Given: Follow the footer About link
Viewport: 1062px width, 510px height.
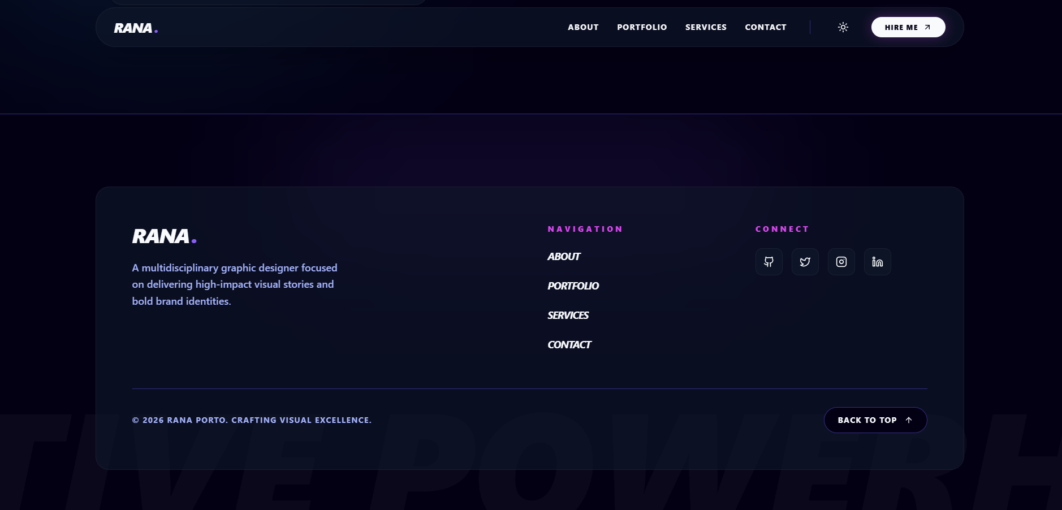Looking at the screenshot, I should tap(564, 257).
